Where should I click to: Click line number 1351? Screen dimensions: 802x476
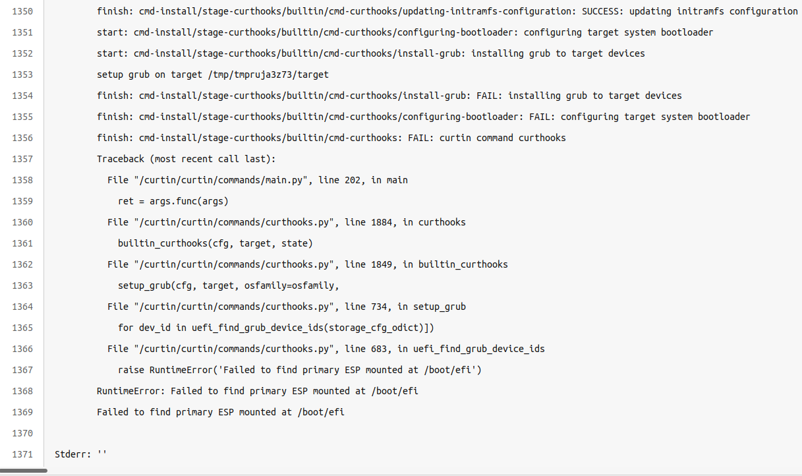click(22, 32)
